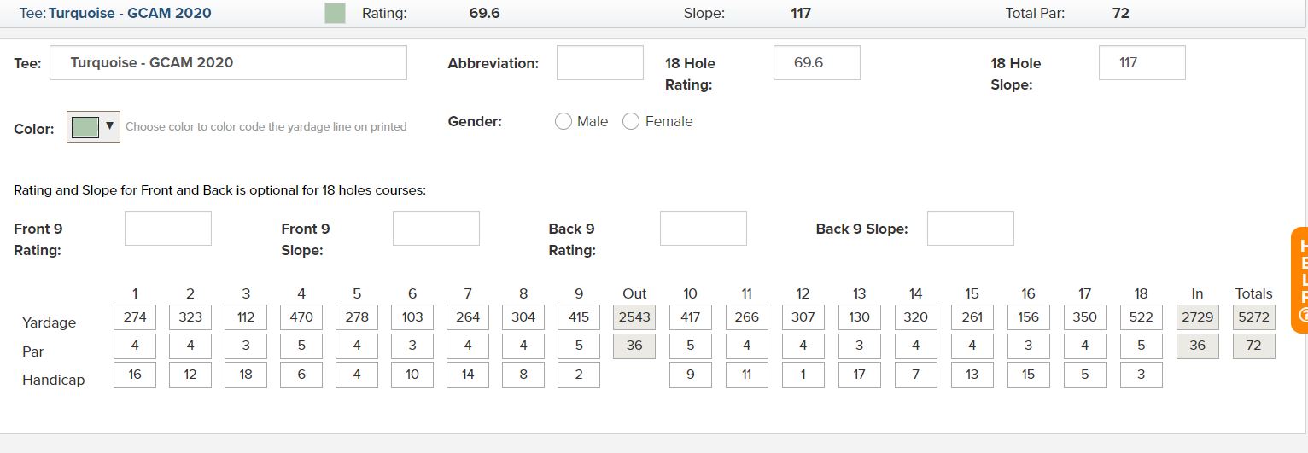Click the color picker swatch beside Color label
The height and width of the screenshot is (453, 1308).
pyautogui.click(x=85, y=127)
